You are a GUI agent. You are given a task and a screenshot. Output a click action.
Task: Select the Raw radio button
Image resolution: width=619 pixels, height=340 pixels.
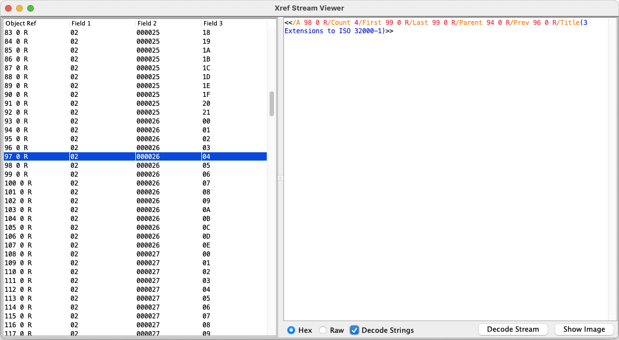click(323, 330)
